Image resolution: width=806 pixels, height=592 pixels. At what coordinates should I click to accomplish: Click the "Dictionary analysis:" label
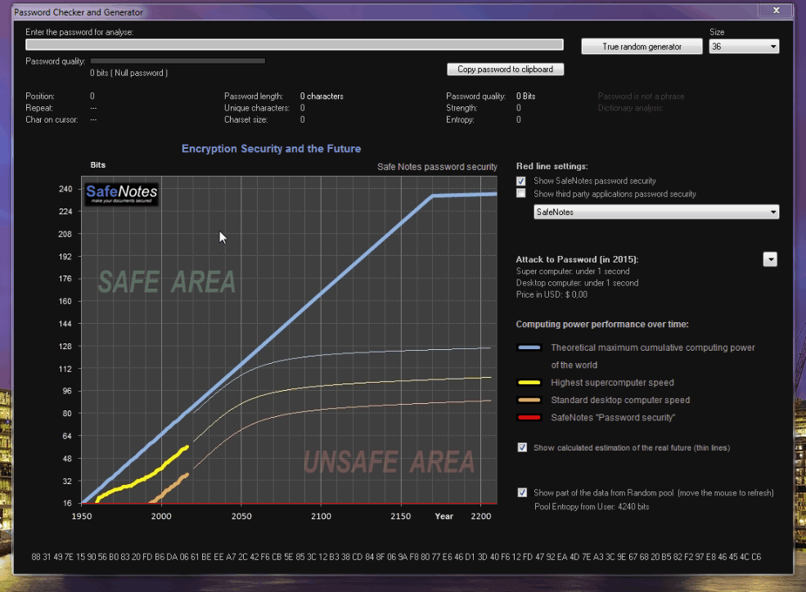tap(631, 108)
